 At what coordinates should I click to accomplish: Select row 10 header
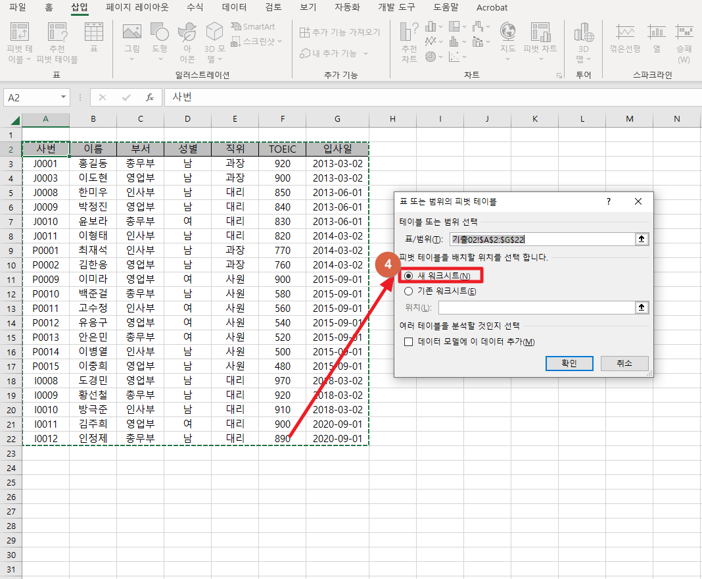click(x=11, y=265)
